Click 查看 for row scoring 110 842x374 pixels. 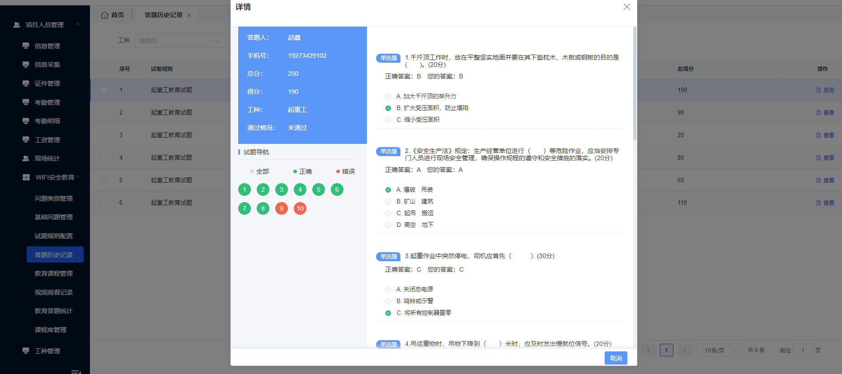pos(825,203)
